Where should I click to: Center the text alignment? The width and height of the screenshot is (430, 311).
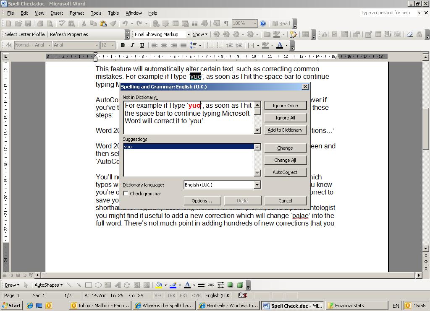tap(164, 45)
